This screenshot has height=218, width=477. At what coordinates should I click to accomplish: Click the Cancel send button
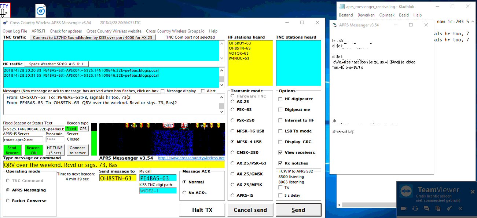pos(250,210)
